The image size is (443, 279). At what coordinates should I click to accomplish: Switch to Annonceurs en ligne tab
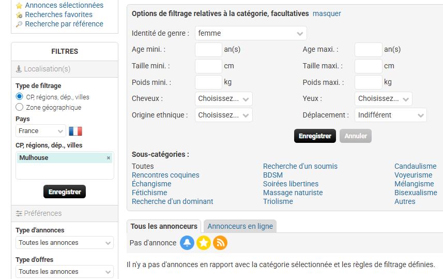pos(240,226)
